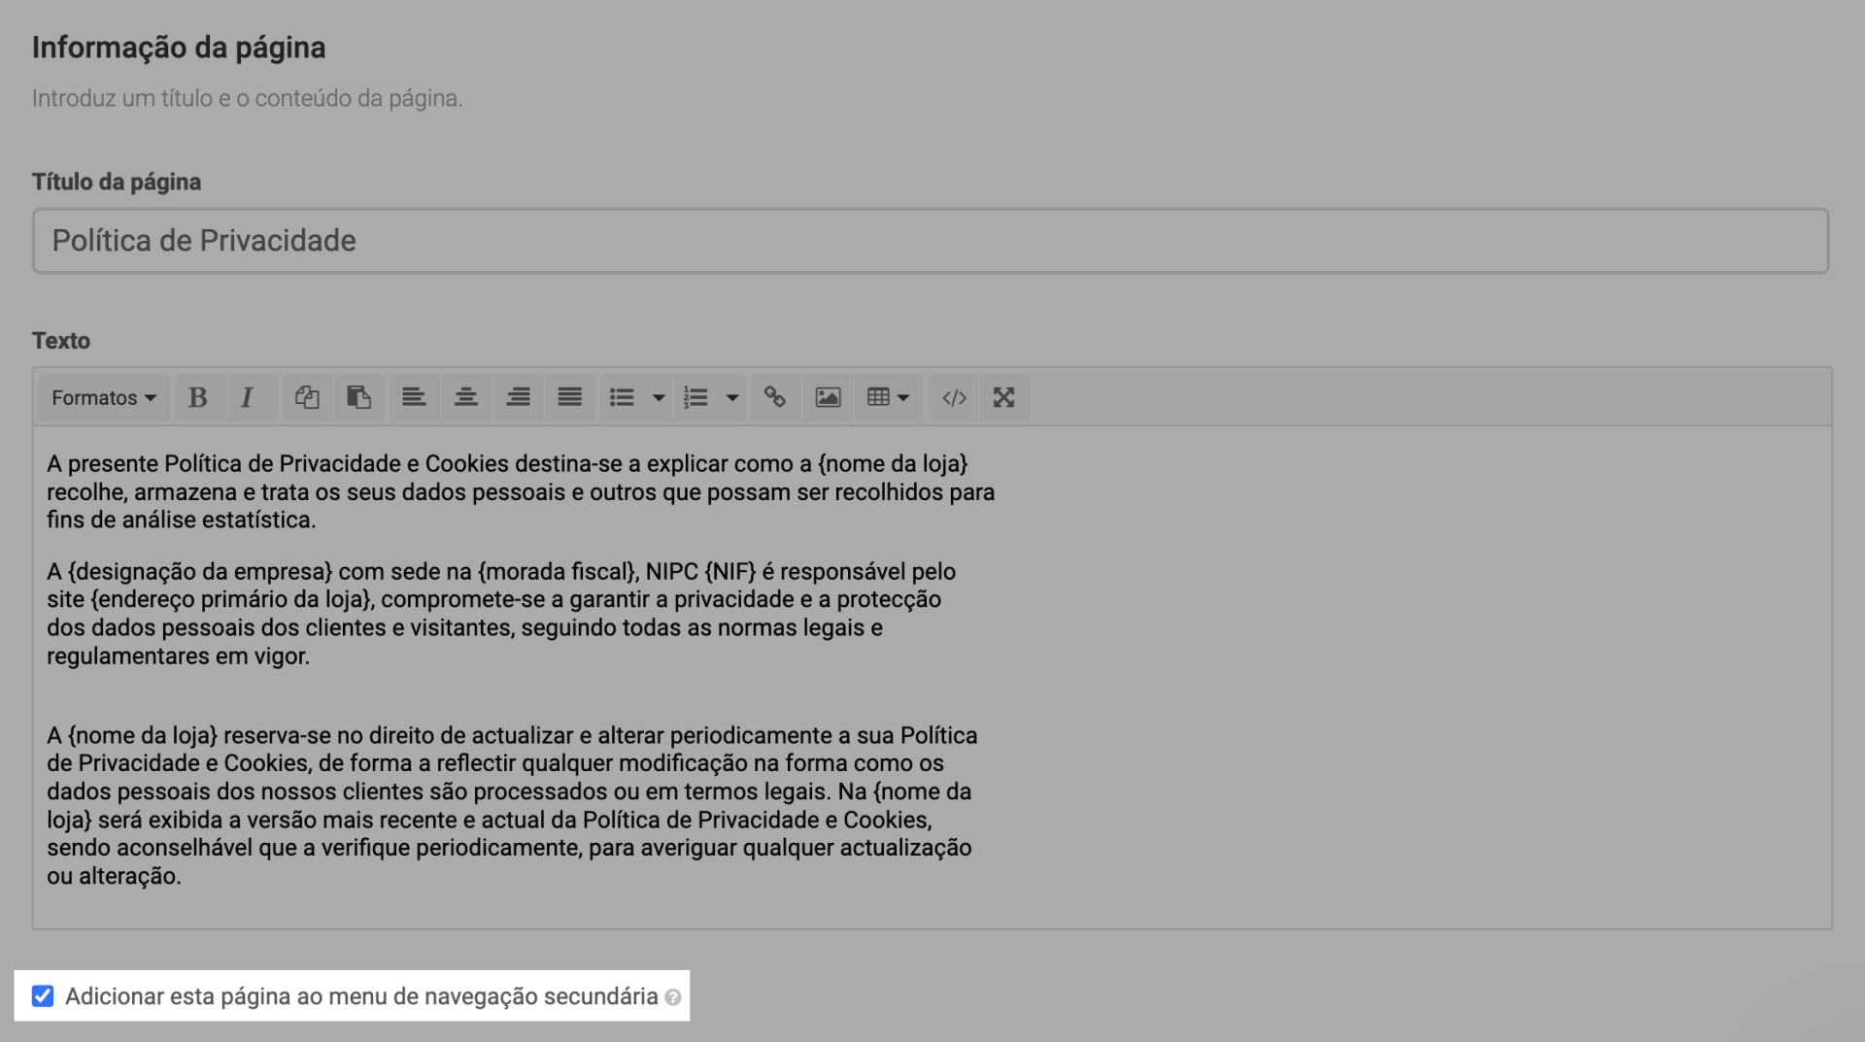Screen dimensions: 1865x1042
Task: Open the Formatos dropdown
Action: pos(104,397)
